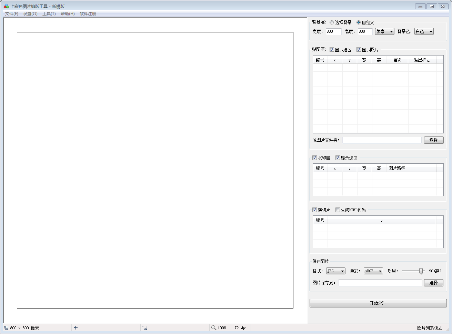452x334 pixels.
Task: Click the 质量 quality slider handle
Action: [421, 271]
